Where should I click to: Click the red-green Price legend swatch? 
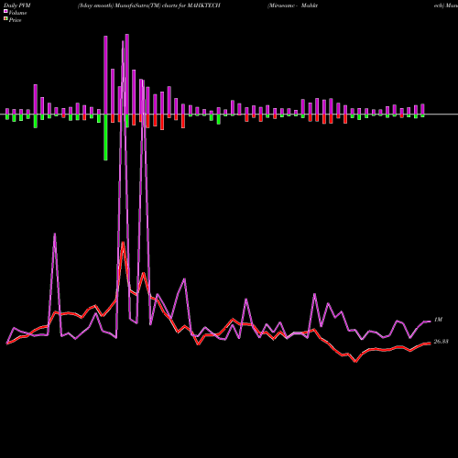click(x=5, y=19)
